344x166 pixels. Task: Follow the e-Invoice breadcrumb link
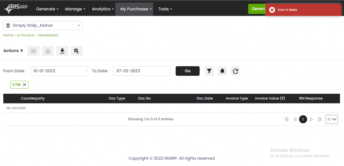coord(26,35)
